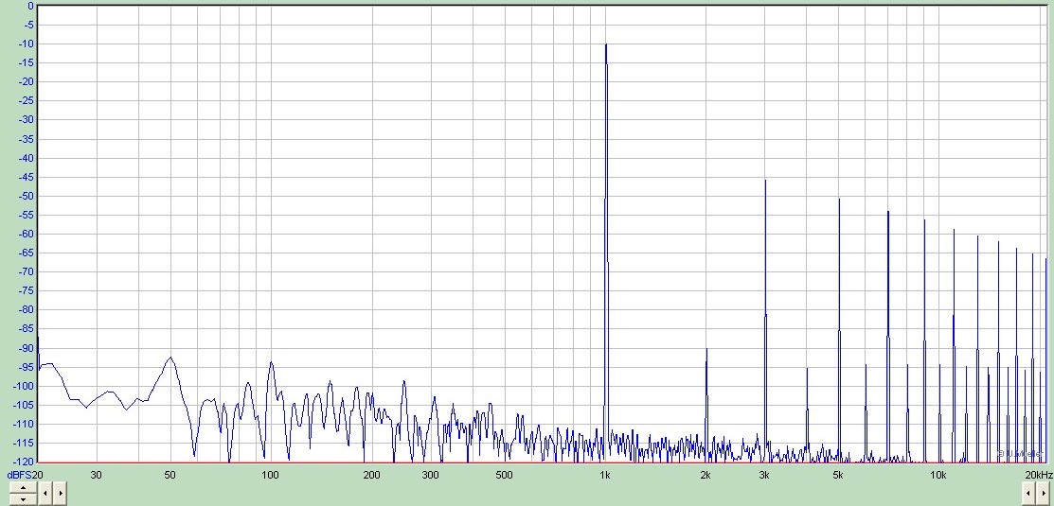
Task: Click the -35 level axis label
Action: pyautogui.click(x=26, y=140)
